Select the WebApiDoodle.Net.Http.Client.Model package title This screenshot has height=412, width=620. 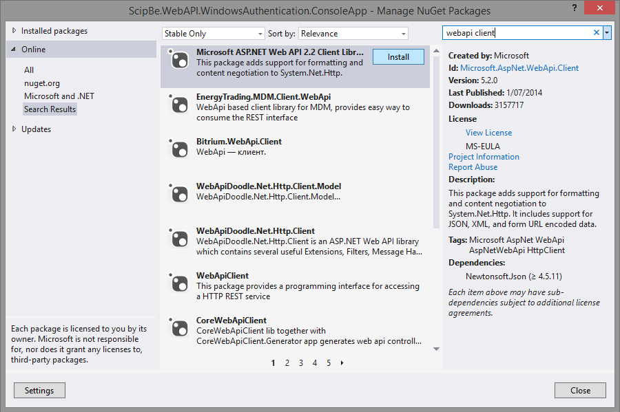point(269,186)
